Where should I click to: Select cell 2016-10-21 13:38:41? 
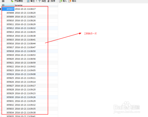point(36,39)
